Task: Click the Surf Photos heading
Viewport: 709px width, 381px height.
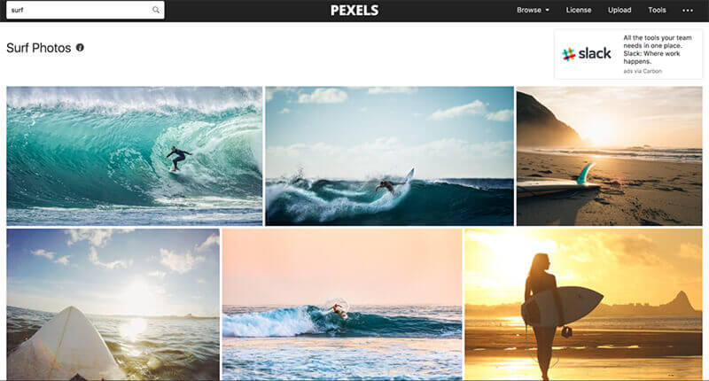Action: pyautogui.click(x=38, y=48)
